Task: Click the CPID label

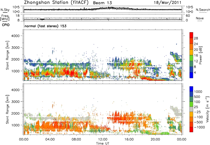Action: click(x=6, y=25)
